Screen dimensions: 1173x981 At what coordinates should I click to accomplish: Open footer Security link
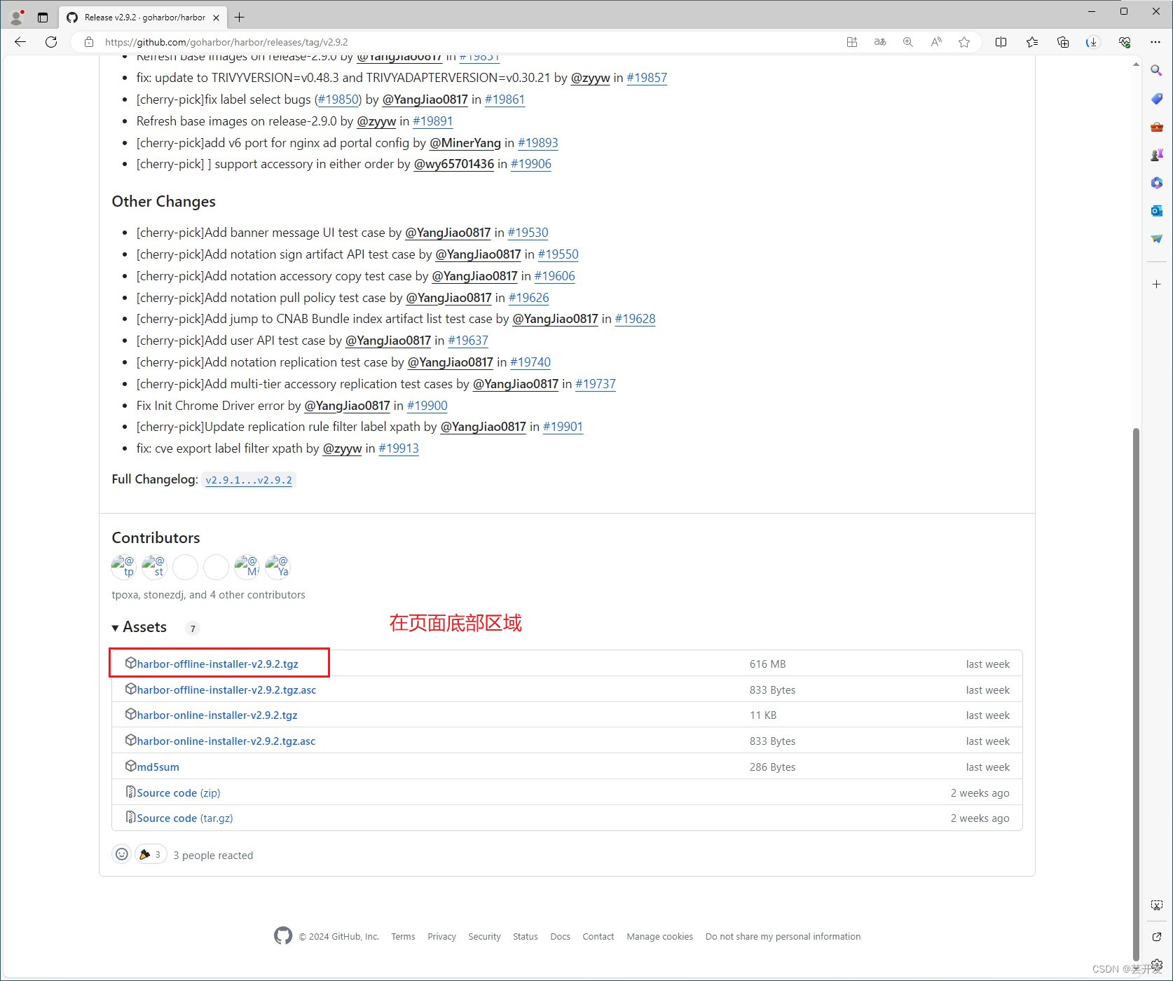tap(484, 936)
